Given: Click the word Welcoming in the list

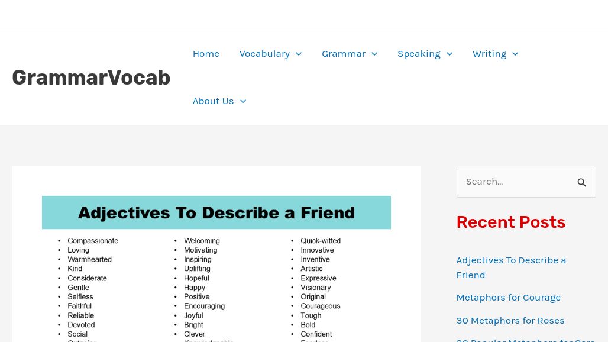Looking at the screenshot, I should (202, 241).
